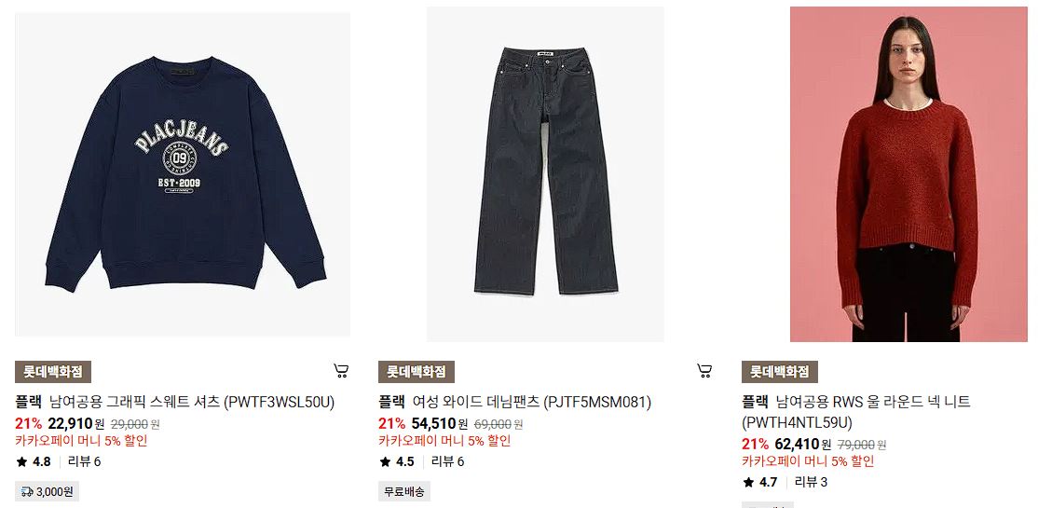View the denim pants' 리뷰 6 reviews
This screenshot has height=508, width=1038.
(448, 461)
